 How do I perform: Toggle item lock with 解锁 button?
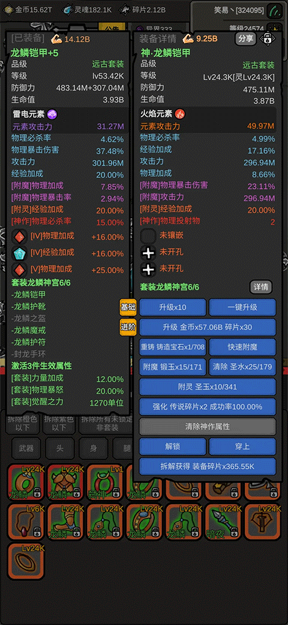[x=173, y=447]
